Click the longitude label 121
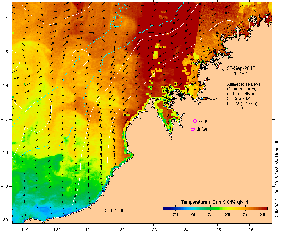 pyautogui.click(x=89, y=230)
